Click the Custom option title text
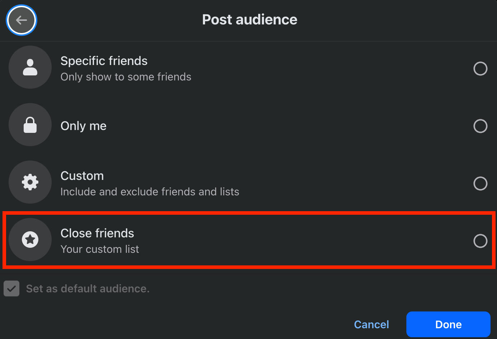 [82, 176]
